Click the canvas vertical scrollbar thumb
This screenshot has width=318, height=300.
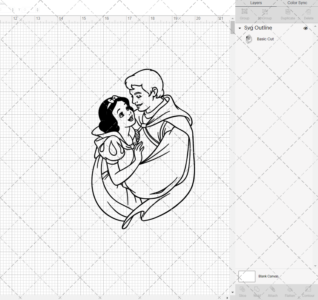[232, 28]
